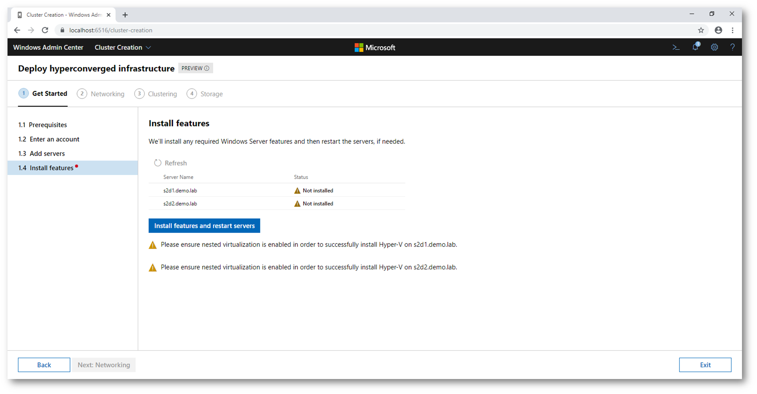The image size is (757, 394).
Task: Select the Networking step tab
Action: [x=101, y=94]
